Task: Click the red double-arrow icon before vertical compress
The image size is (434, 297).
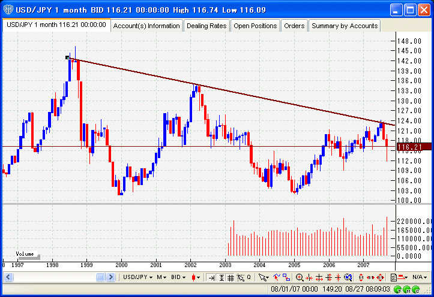Action: tap(329, 277)
